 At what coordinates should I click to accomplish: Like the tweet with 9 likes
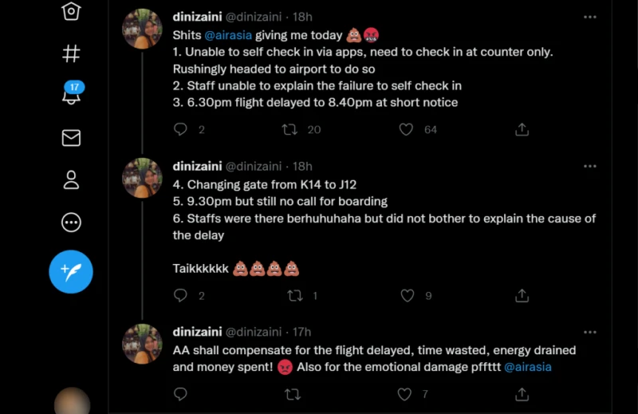407,296
